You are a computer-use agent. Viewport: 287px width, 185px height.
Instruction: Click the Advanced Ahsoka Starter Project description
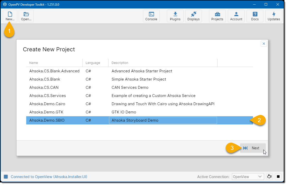tap(142, 71)
